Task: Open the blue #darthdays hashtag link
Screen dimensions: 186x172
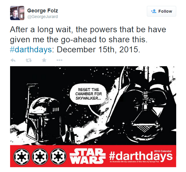Action: [x=31, y=49]
